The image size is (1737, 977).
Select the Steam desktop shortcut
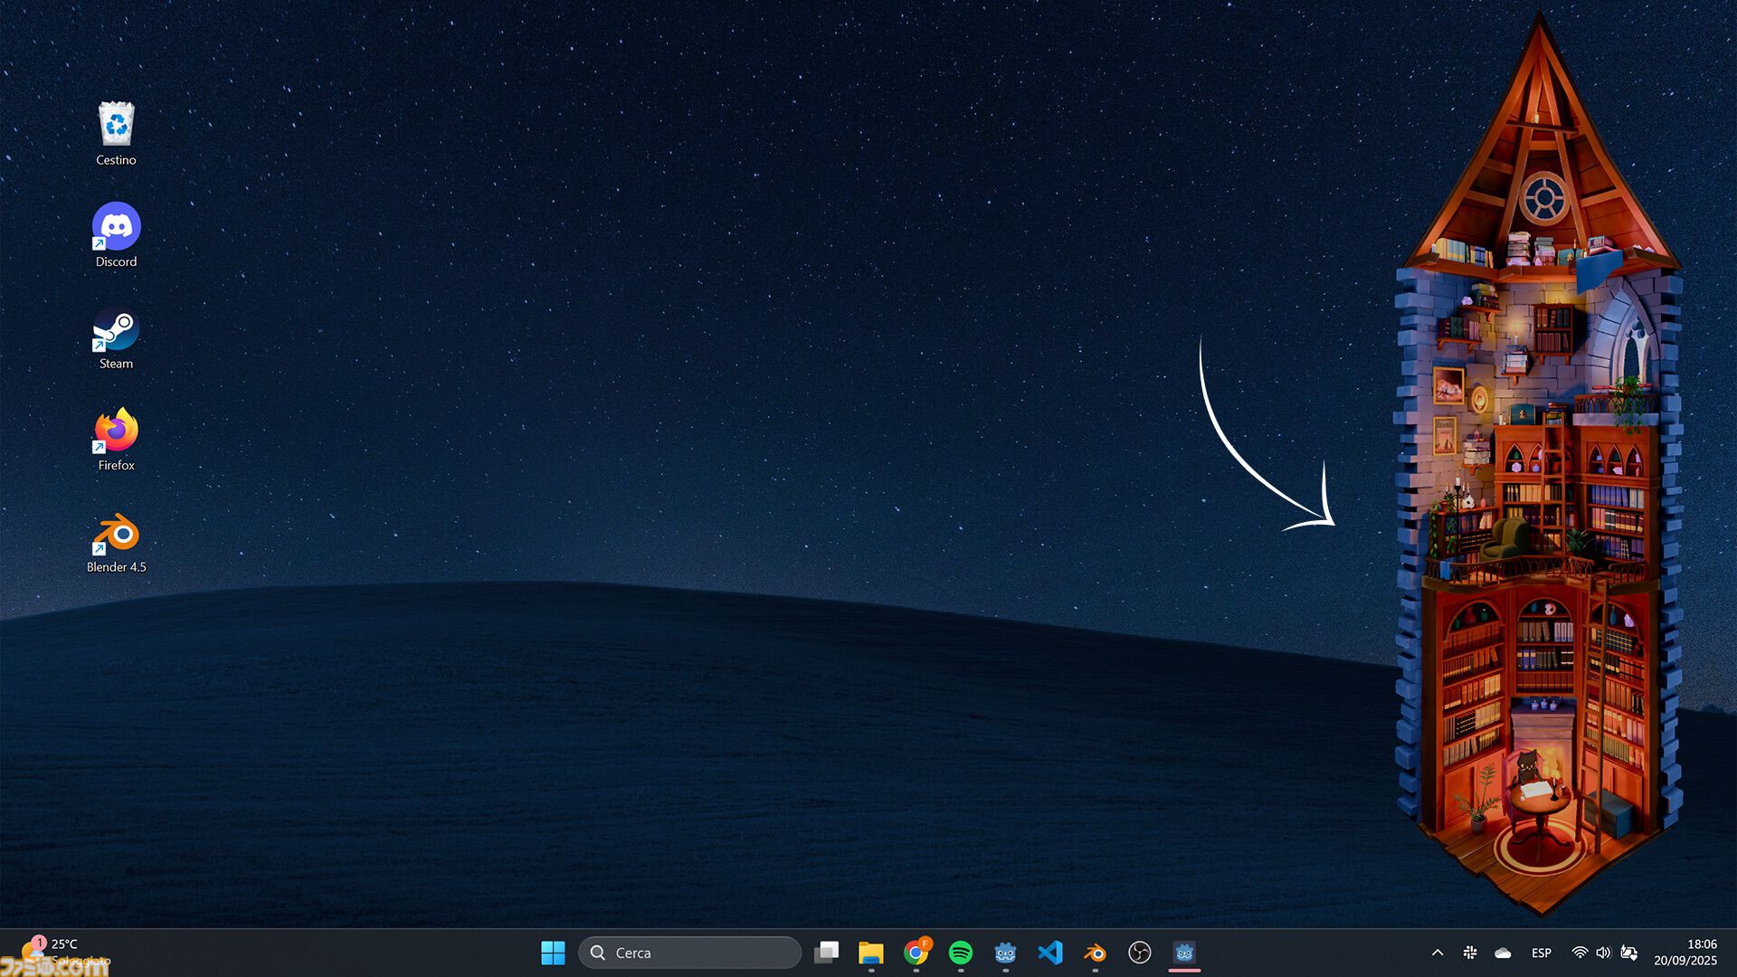[x=116, y=337]
